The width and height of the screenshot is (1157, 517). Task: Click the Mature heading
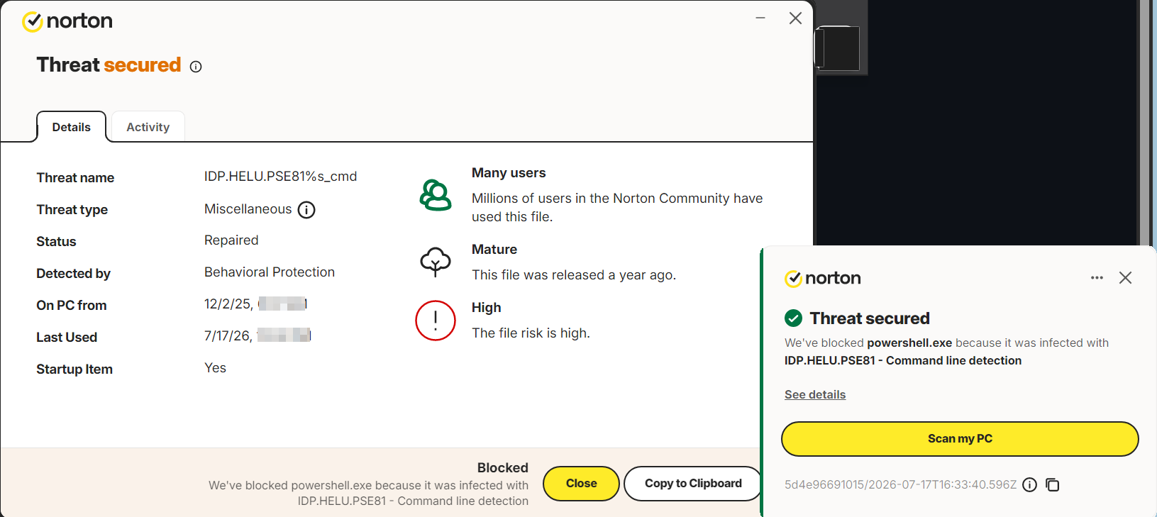click(494, 250)
